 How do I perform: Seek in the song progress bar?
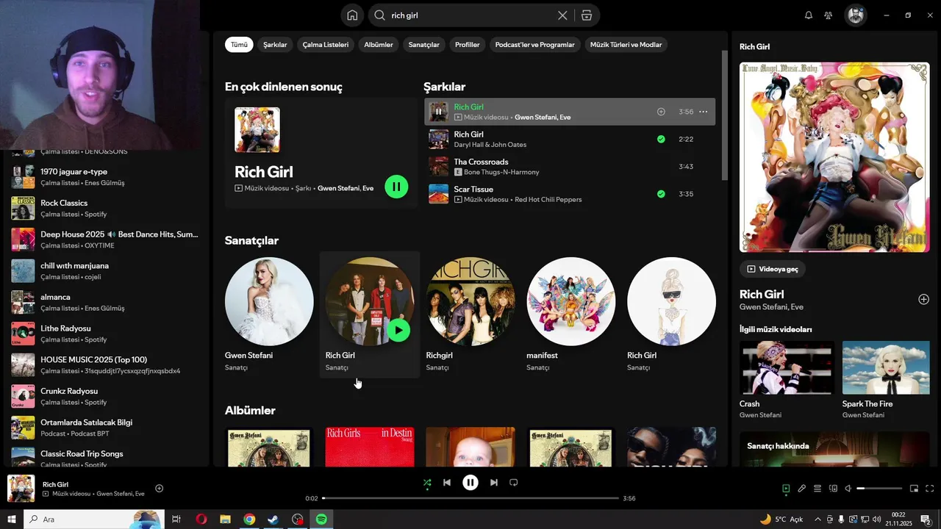[470, 498]
